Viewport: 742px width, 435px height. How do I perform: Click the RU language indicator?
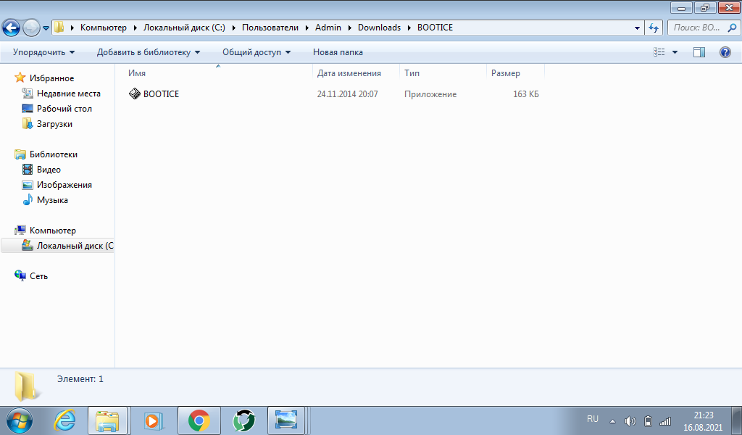[593, 419]
